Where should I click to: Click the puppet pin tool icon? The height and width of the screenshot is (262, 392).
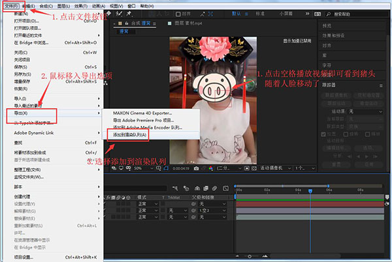[129, 14]
